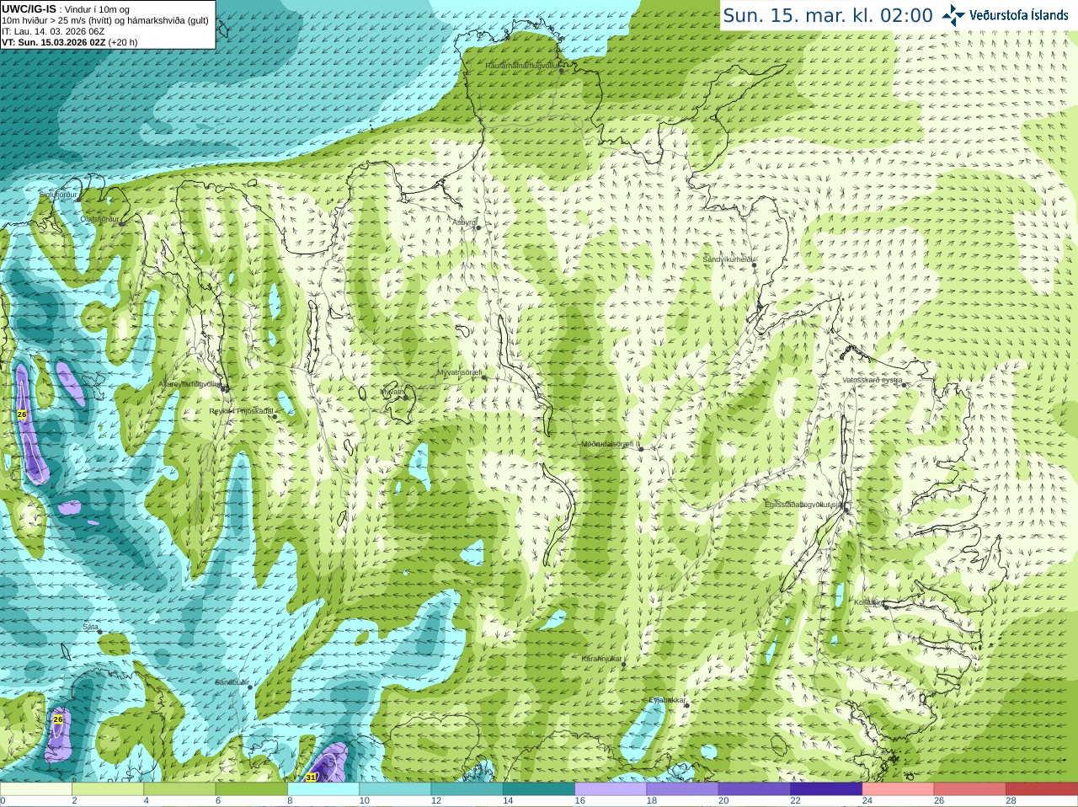
Task: Pick the 10–12 m/s aqua legend swatch
Action: point(395,789)
